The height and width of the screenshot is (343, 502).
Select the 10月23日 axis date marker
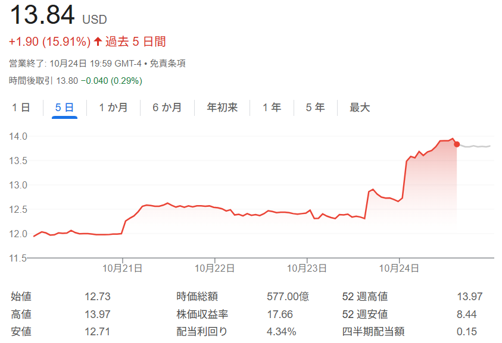coord(307,269)
